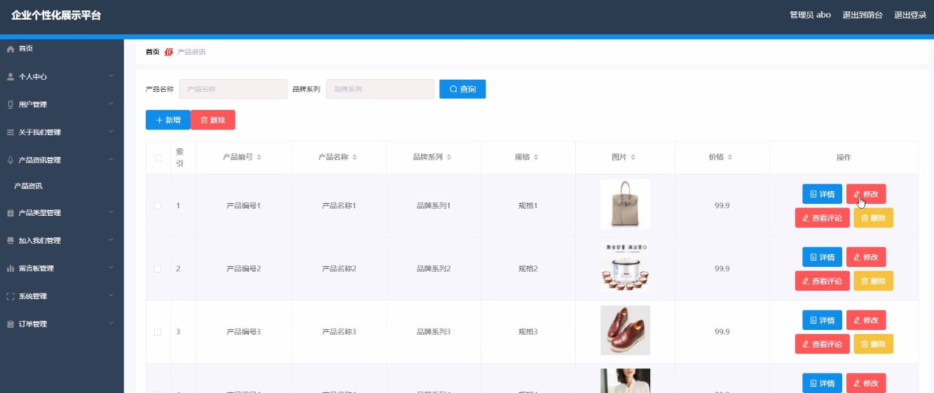The width and height of the screenshot is (934, 393).
Task: Click yellow 删除 button for 产品名称3
Action: 874,344
